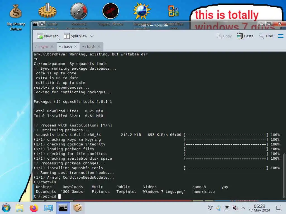Click 'hannah.iso' in the ls output

click(203, 192)
